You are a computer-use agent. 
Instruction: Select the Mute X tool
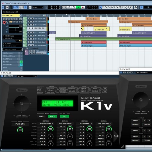point(117,7)
